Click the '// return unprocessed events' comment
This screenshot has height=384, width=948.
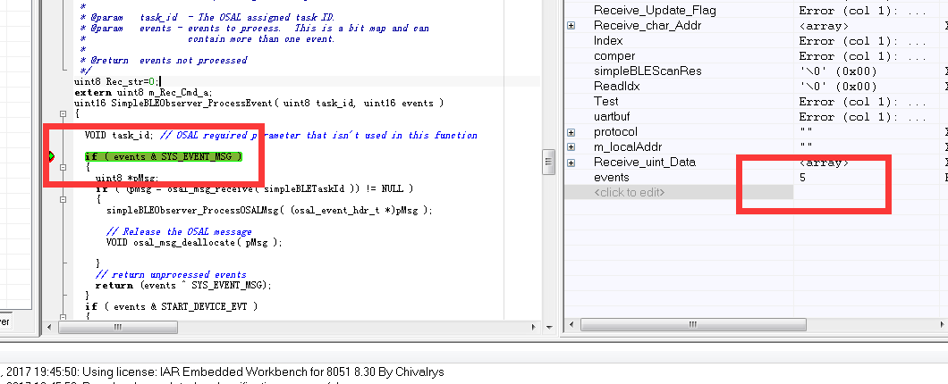(x=171, y=275)
